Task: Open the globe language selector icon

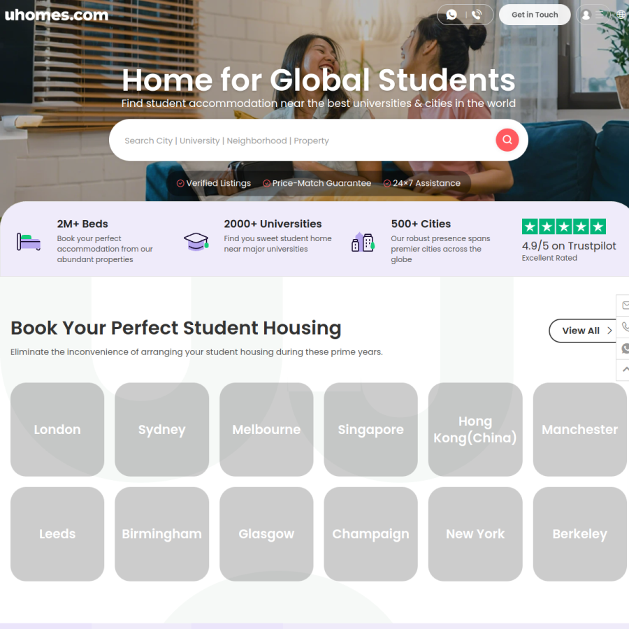Action: [621, 15]
